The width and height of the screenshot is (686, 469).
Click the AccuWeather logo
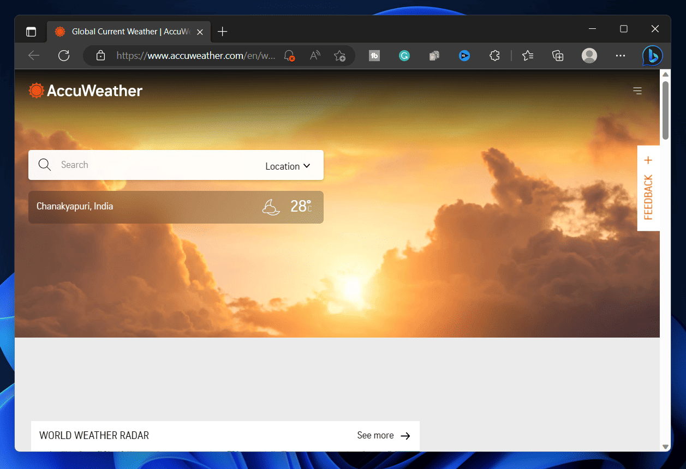[x=86, y=91]
